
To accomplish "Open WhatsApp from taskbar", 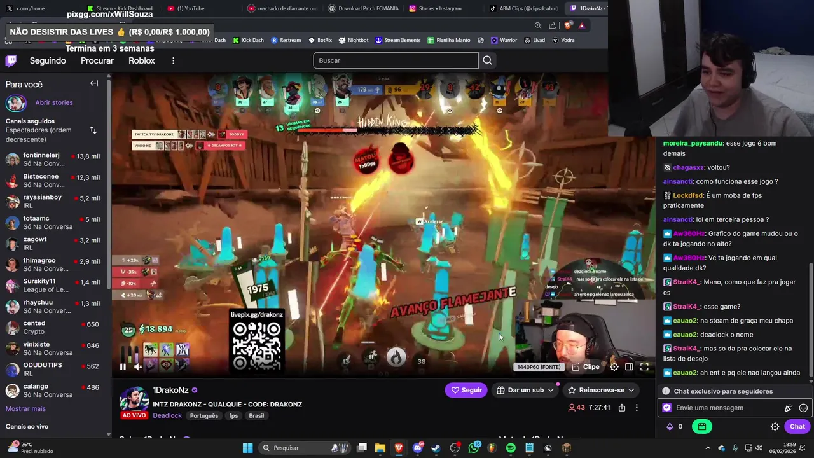I will click(x=473, y=448).
